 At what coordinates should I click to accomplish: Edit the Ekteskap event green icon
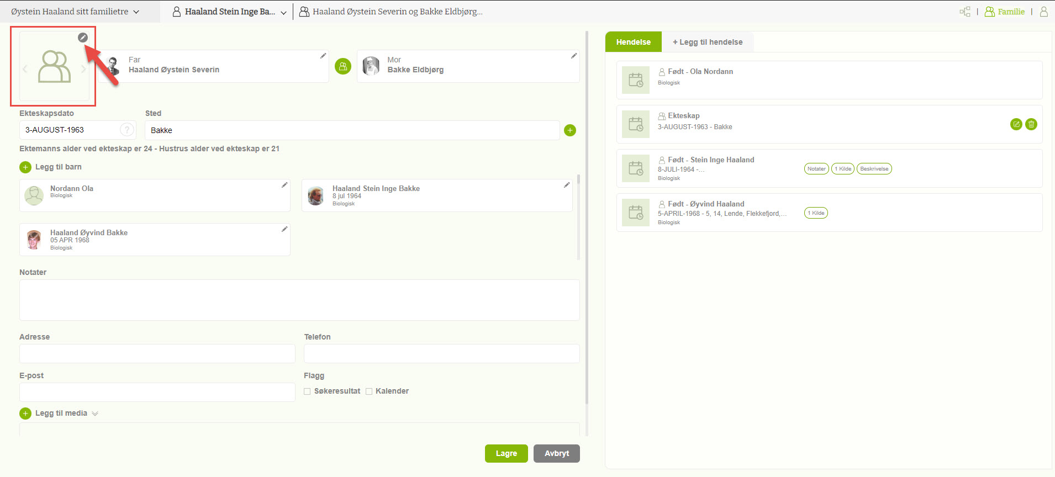point(1016,124)
